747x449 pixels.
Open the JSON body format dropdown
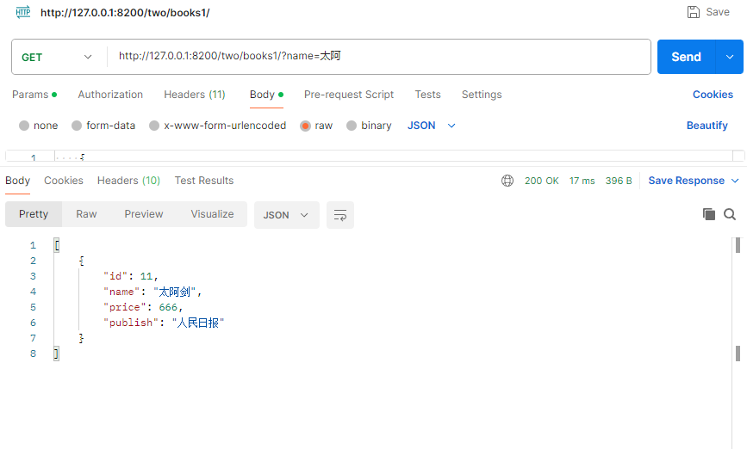click(x=432, y=126)
